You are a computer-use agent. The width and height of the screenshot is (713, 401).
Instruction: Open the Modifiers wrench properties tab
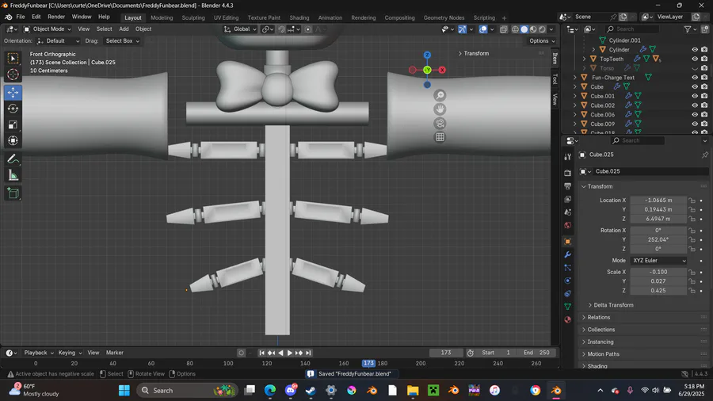(x=567, y=254)
